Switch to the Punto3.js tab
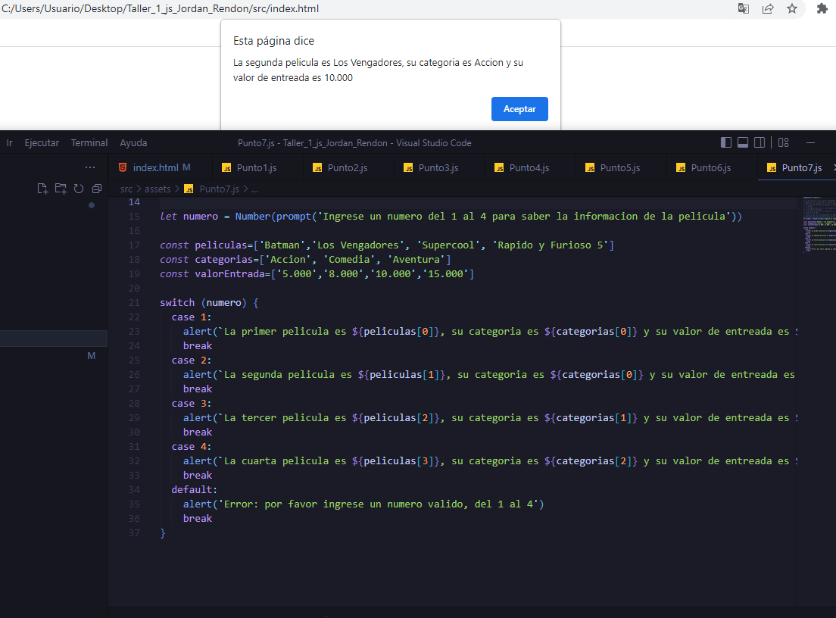Viewport: 836px width, 618px height. [439, 167]
